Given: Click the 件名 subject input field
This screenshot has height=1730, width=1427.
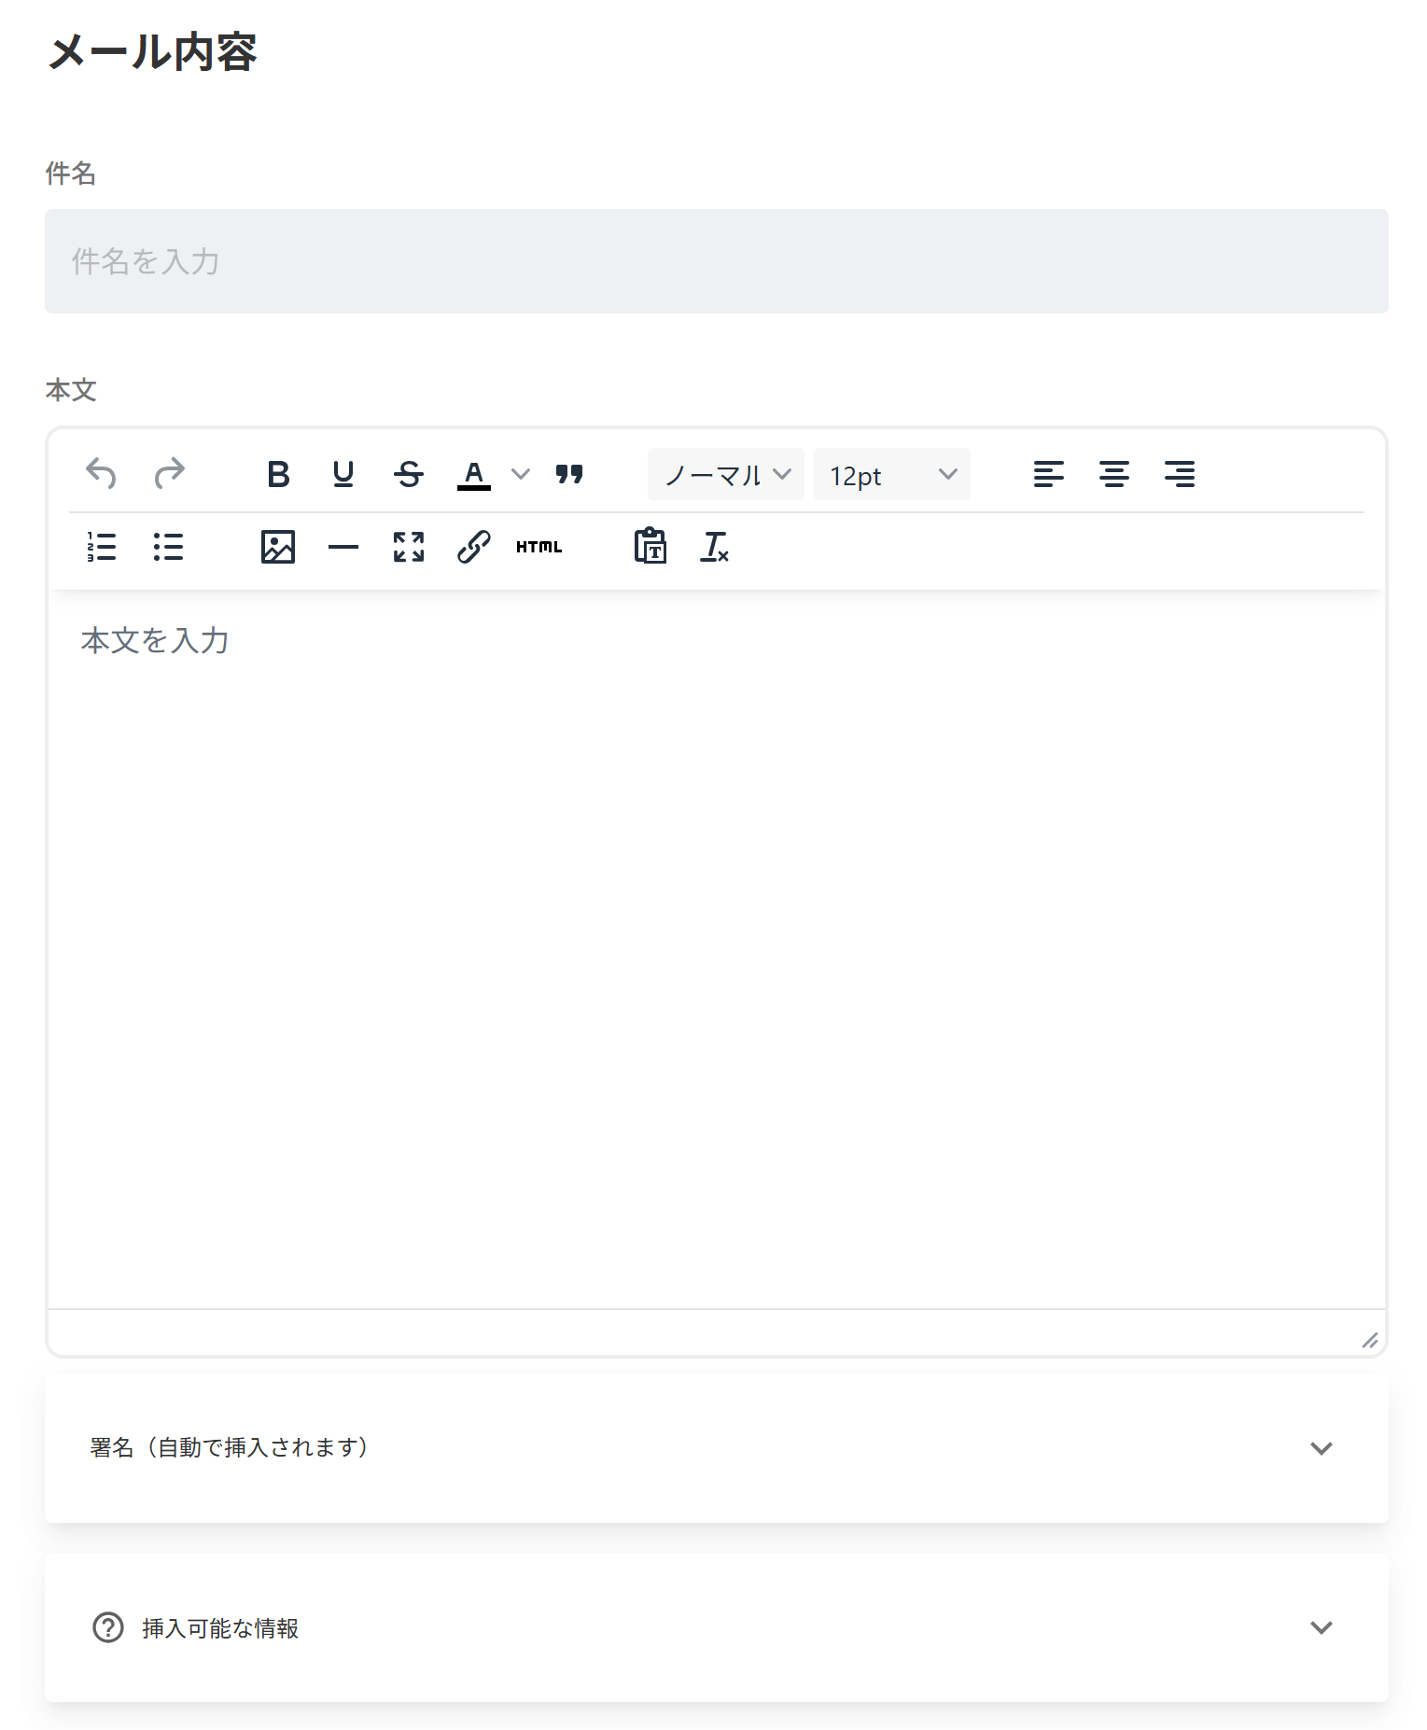Looking at the screenshot, I should pos(717,261).
